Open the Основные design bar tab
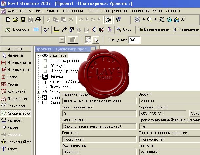The image size is (200, 155). coord(16,49)
